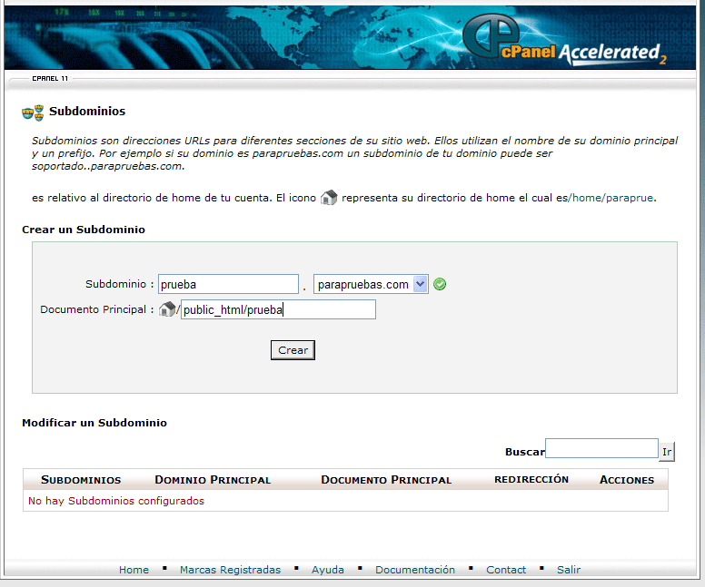Screen dimensions: 705x587
Task: Open the Contact footer link
Action: pyautogui.click(x=506, y=570)
